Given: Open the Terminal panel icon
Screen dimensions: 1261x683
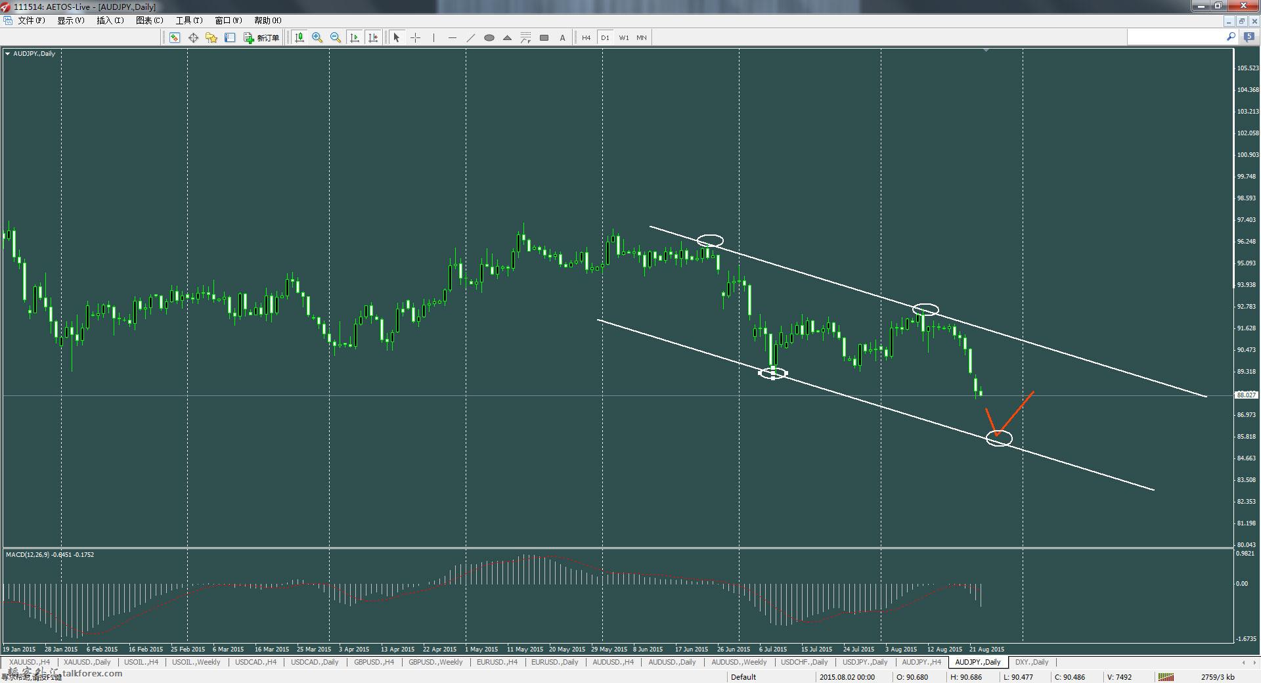Looking at the screenshot, I should [x=230, y=37].
